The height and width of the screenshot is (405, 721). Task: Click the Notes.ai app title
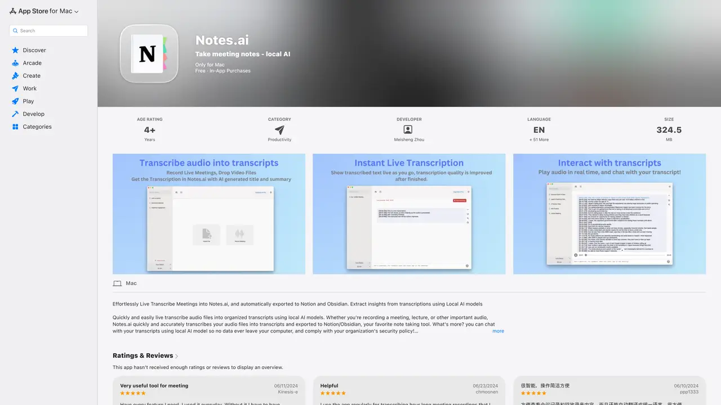[222, 40]
